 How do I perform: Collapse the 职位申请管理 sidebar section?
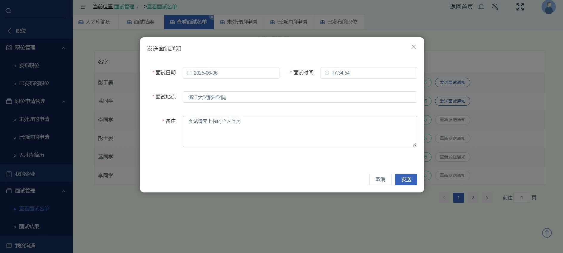(x=64, y=101)
